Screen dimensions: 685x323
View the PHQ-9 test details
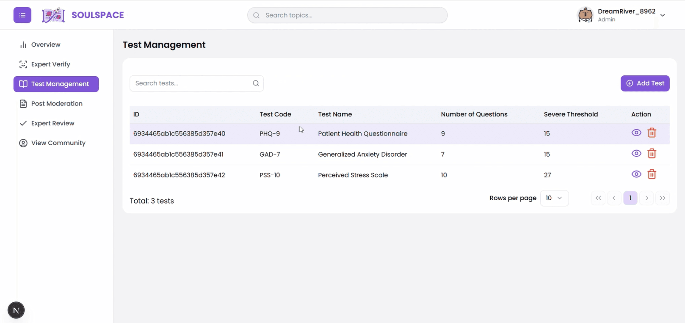point(636,133)
